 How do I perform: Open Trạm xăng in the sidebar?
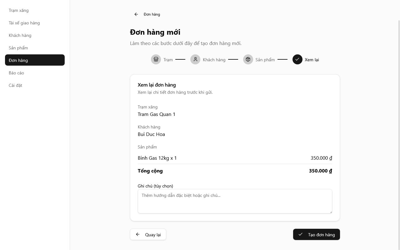pyautogui.click(x=19, y=10)
